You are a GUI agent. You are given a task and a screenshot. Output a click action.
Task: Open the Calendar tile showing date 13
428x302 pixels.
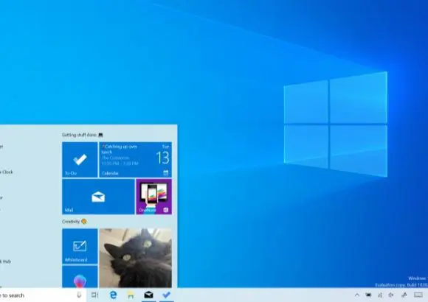click(x=135, y=160)
